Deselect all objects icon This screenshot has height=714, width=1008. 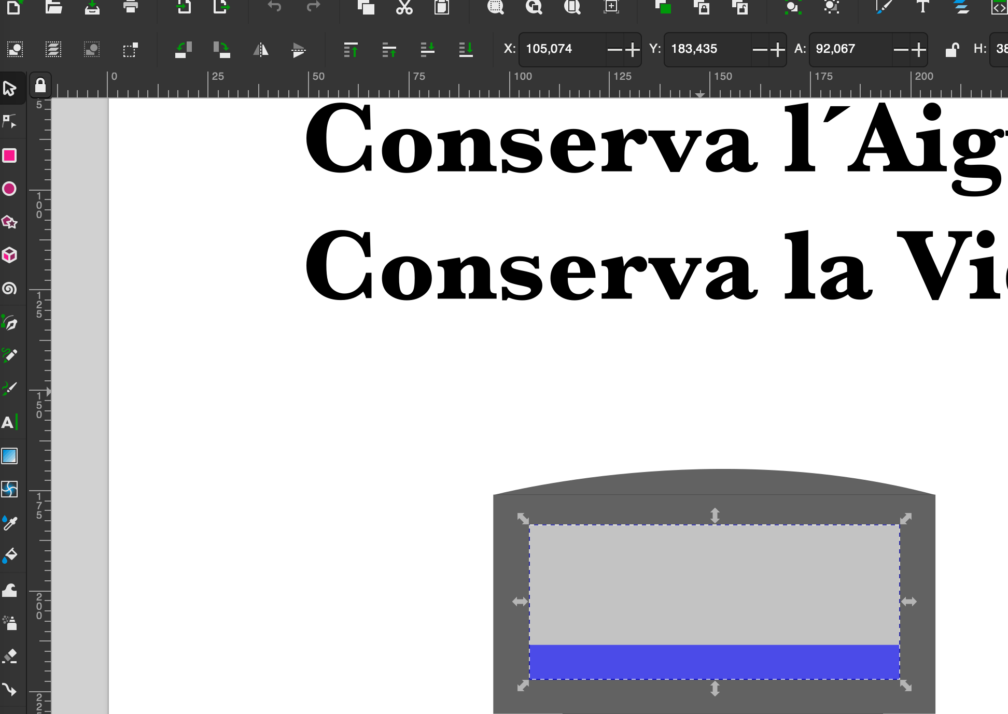click(x=92, y=49)
